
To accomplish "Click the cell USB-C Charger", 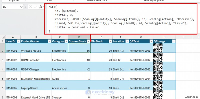I will 36,67.
